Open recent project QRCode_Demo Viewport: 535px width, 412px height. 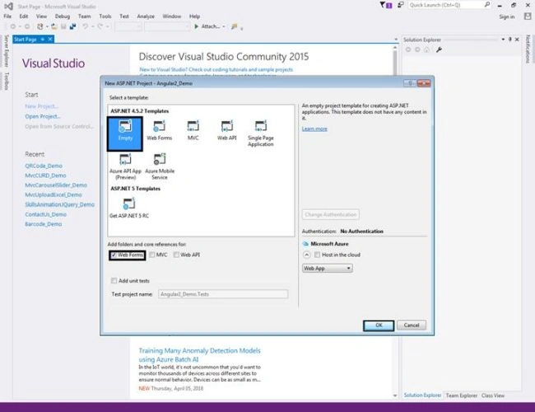point(44,166)
